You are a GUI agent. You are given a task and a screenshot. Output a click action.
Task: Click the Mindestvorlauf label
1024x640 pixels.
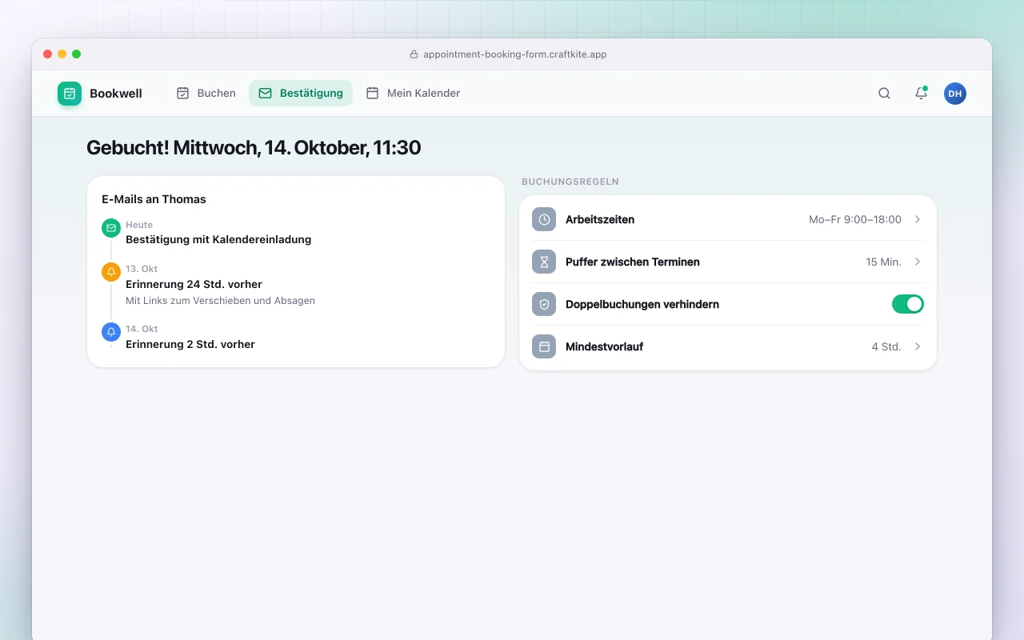point(604,346)
